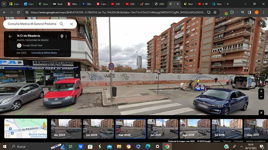Click the search magnifier in Maps search box
The image size is (268, 150).
click(x=61, y=24)
